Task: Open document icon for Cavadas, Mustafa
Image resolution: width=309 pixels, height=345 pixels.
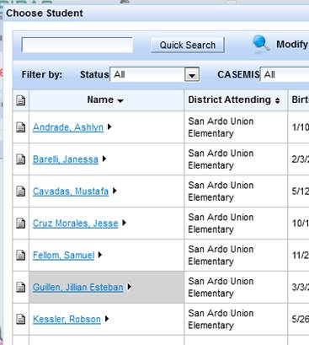Action: [21, 191]
